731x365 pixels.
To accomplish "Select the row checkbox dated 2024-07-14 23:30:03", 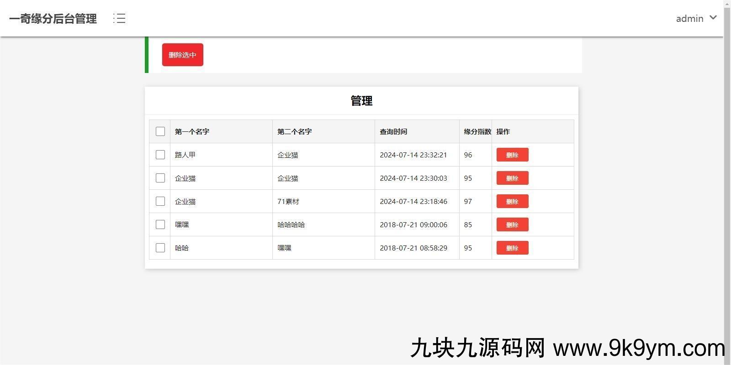I will [160, 178].
